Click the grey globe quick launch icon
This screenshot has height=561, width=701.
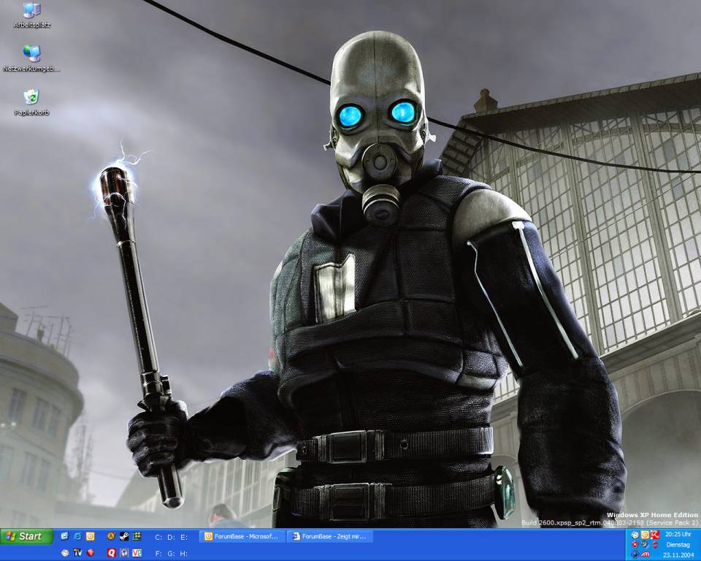(65, 553)
